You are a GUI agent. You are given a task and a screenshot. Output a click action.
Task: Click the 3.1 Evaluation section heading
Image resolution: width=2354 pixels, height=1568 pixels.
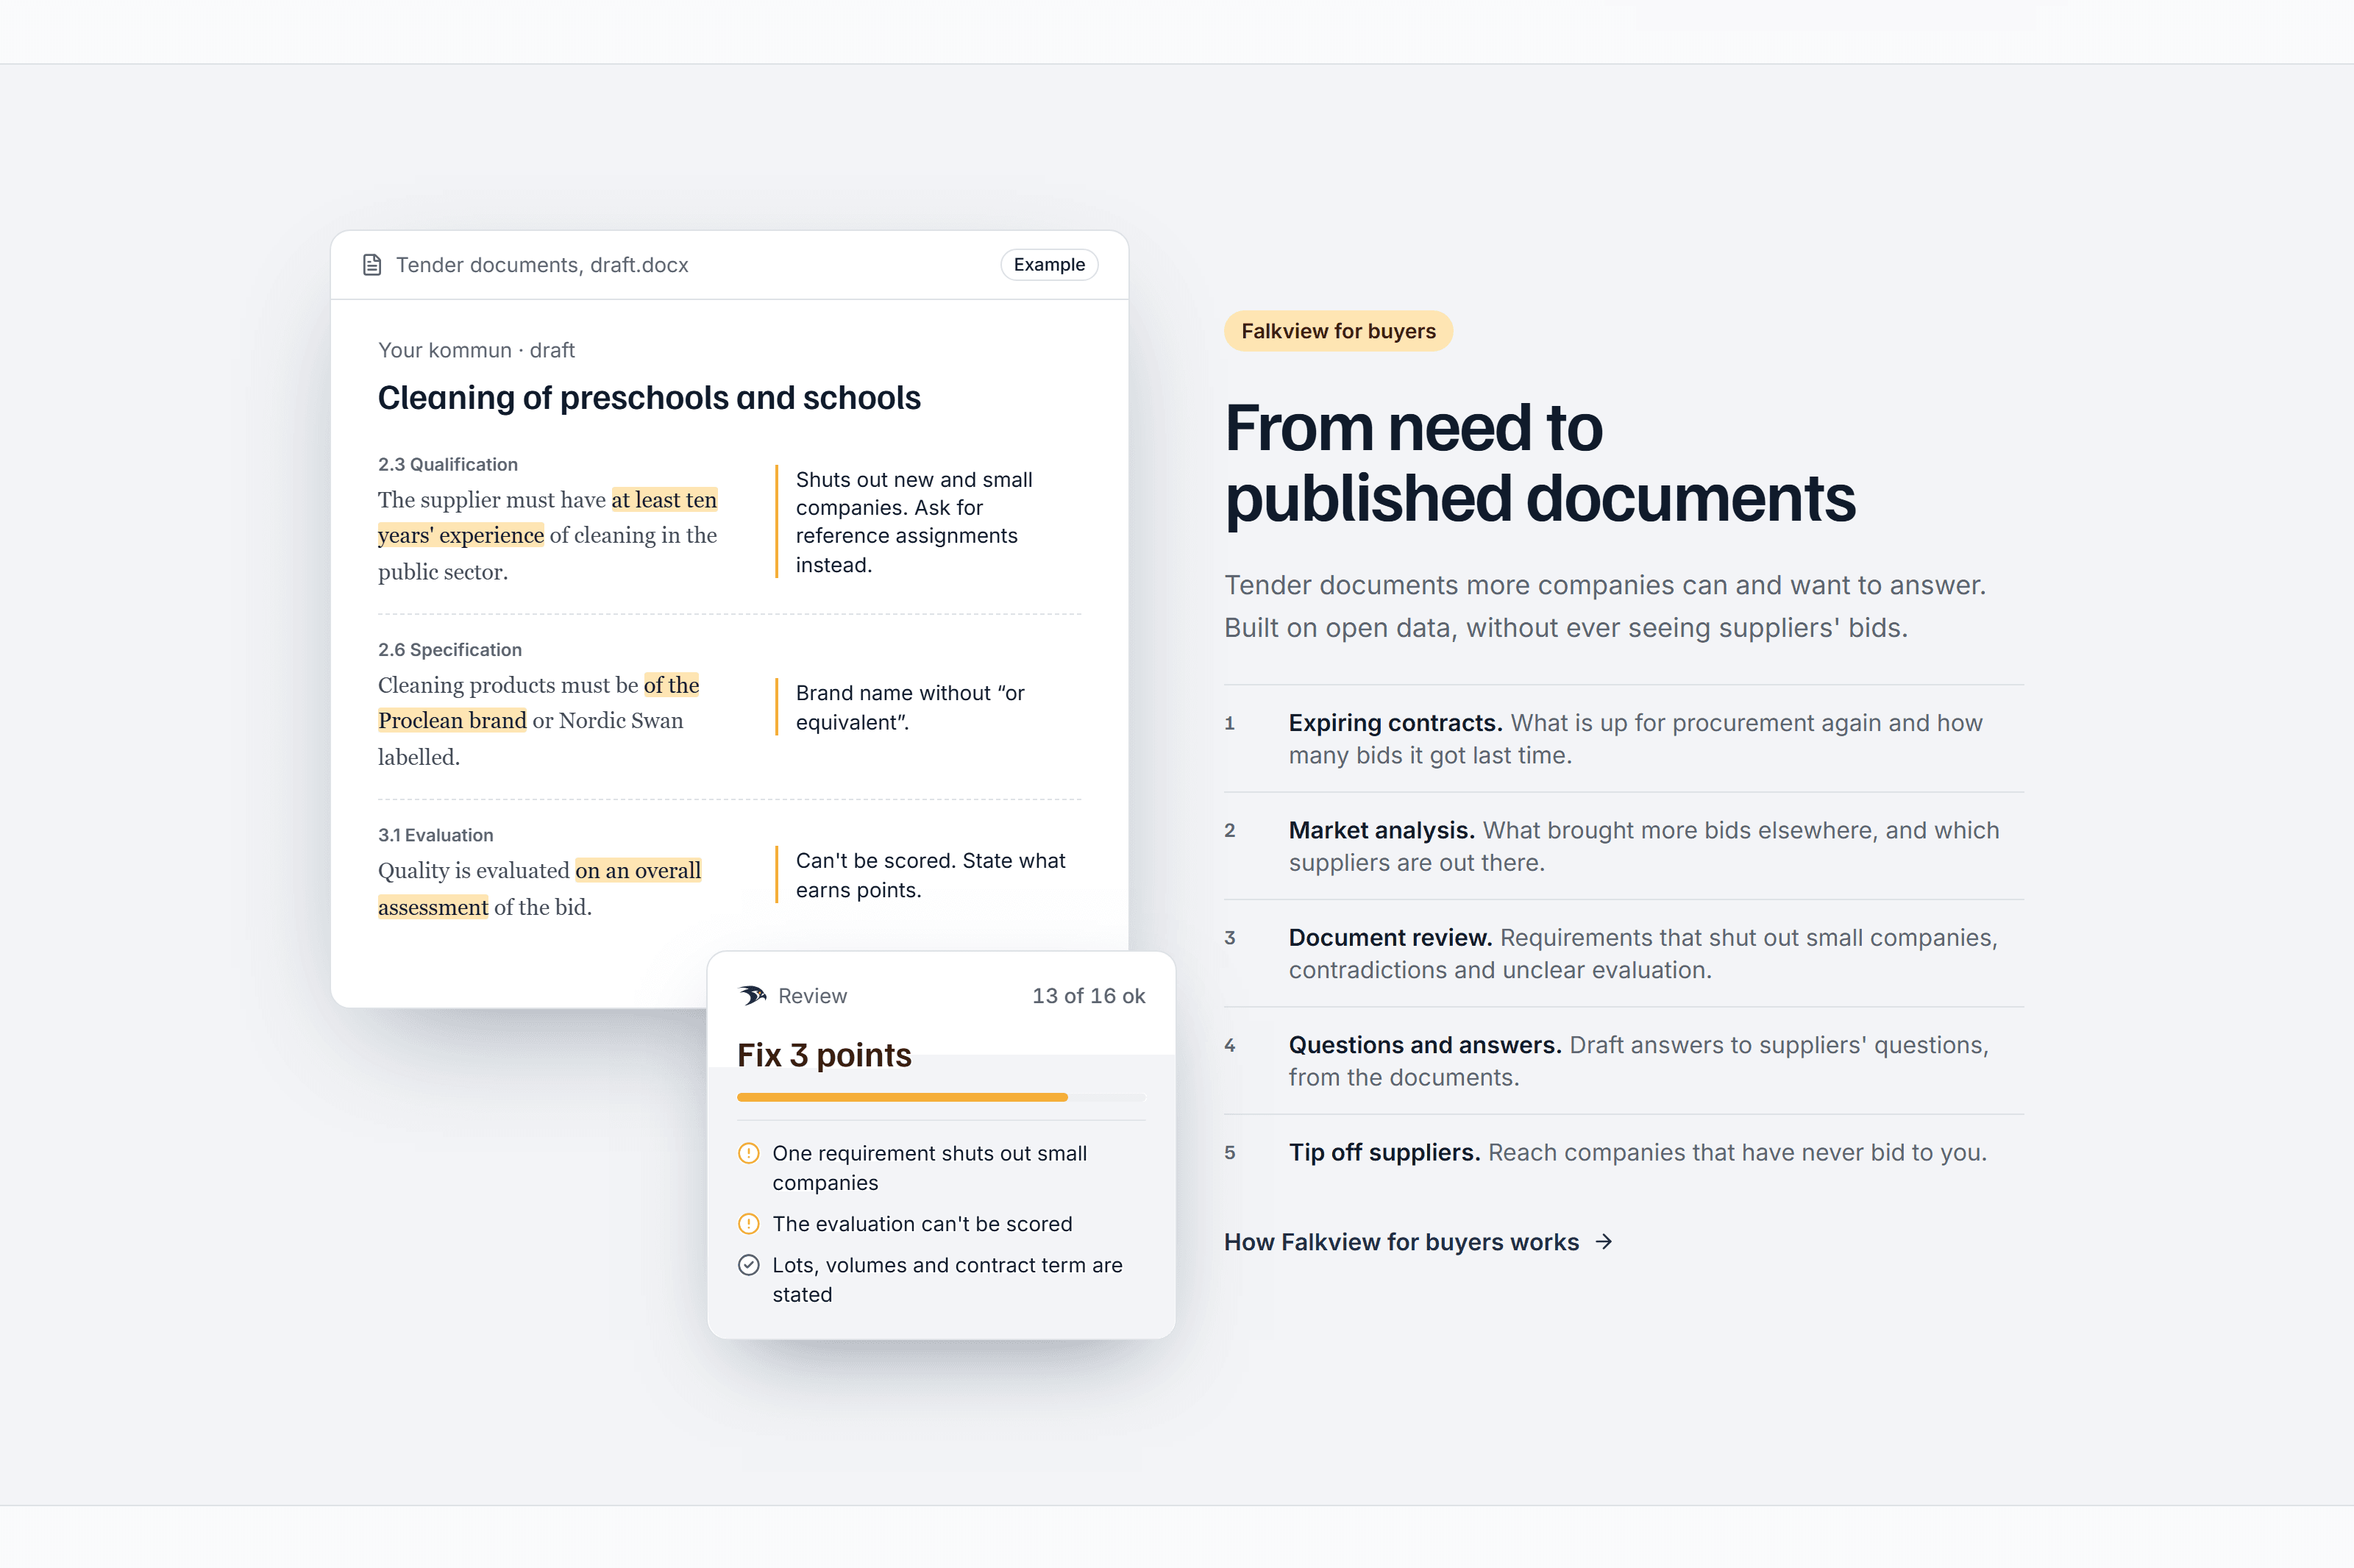click(435, 835)
